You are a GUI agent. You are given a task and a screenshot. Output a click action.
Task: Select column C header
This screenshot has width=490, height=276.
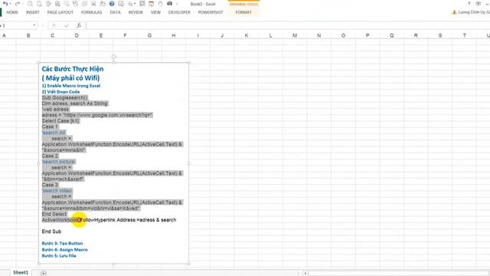coord(52,35)
